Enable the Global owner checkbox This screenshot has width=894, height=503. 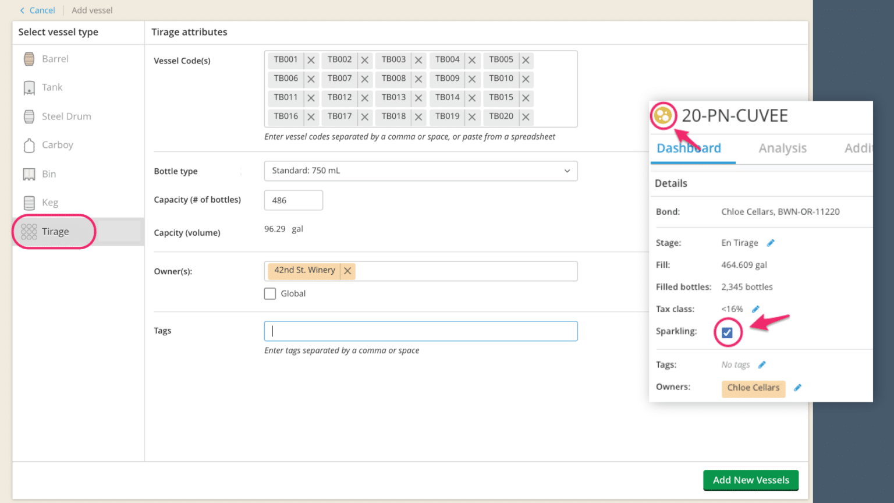tap(270, 294)
